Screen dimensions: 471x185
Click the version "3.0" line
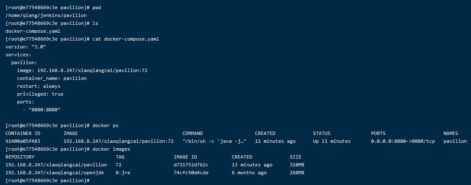[x=26, y=47]
